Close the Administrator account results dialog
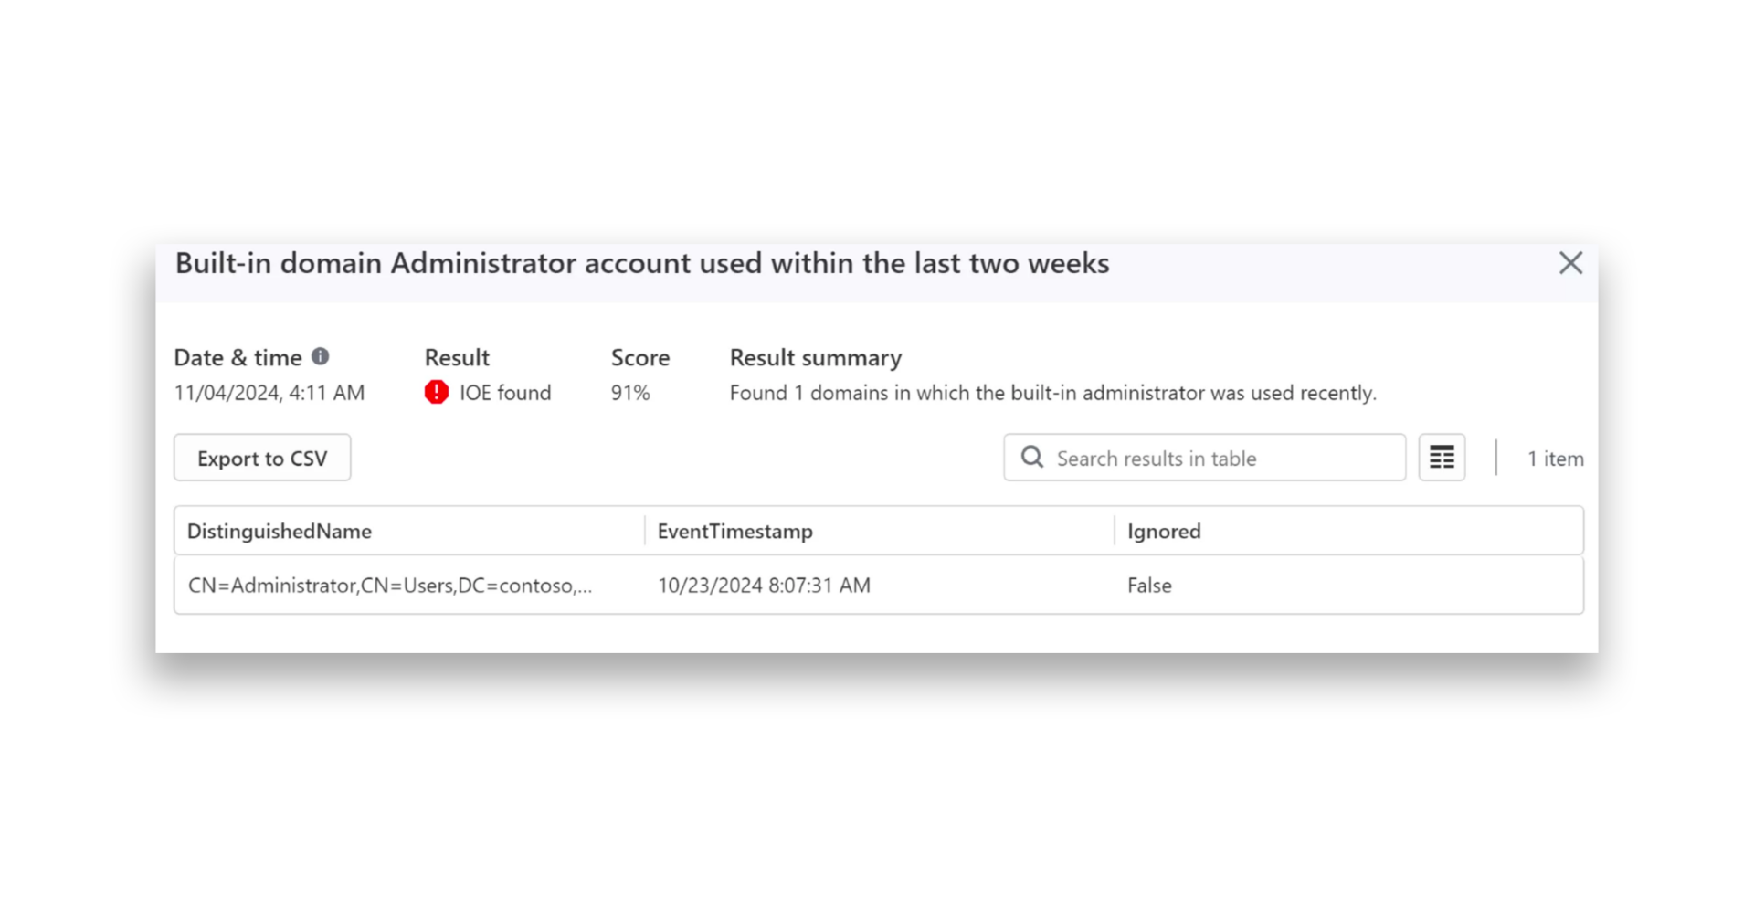 pos(1569,263)
